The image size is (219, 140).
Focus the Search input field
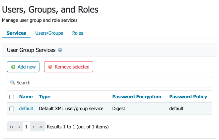[x=110, y=82]
